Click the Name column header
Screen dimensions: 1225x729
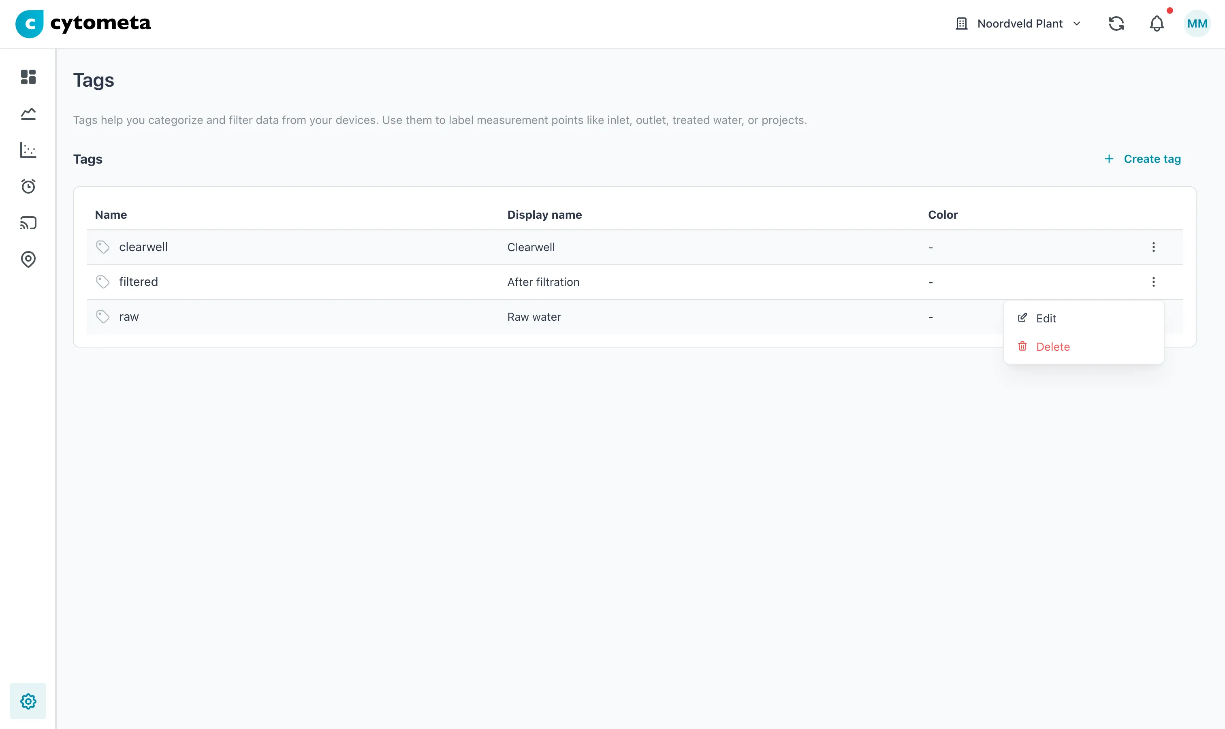pyautogui.click(x=111, y=215)
